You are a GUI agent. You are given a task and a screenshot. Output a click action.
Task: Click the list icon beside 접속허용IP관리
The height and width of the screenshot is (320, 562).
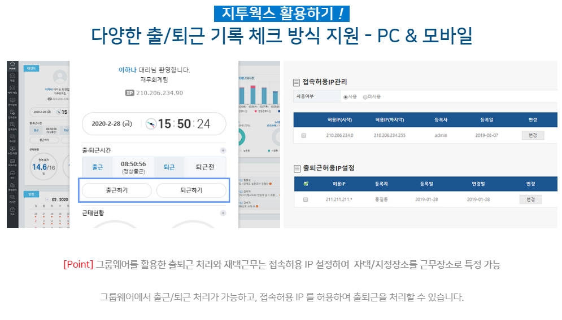[x=297, y=83]
